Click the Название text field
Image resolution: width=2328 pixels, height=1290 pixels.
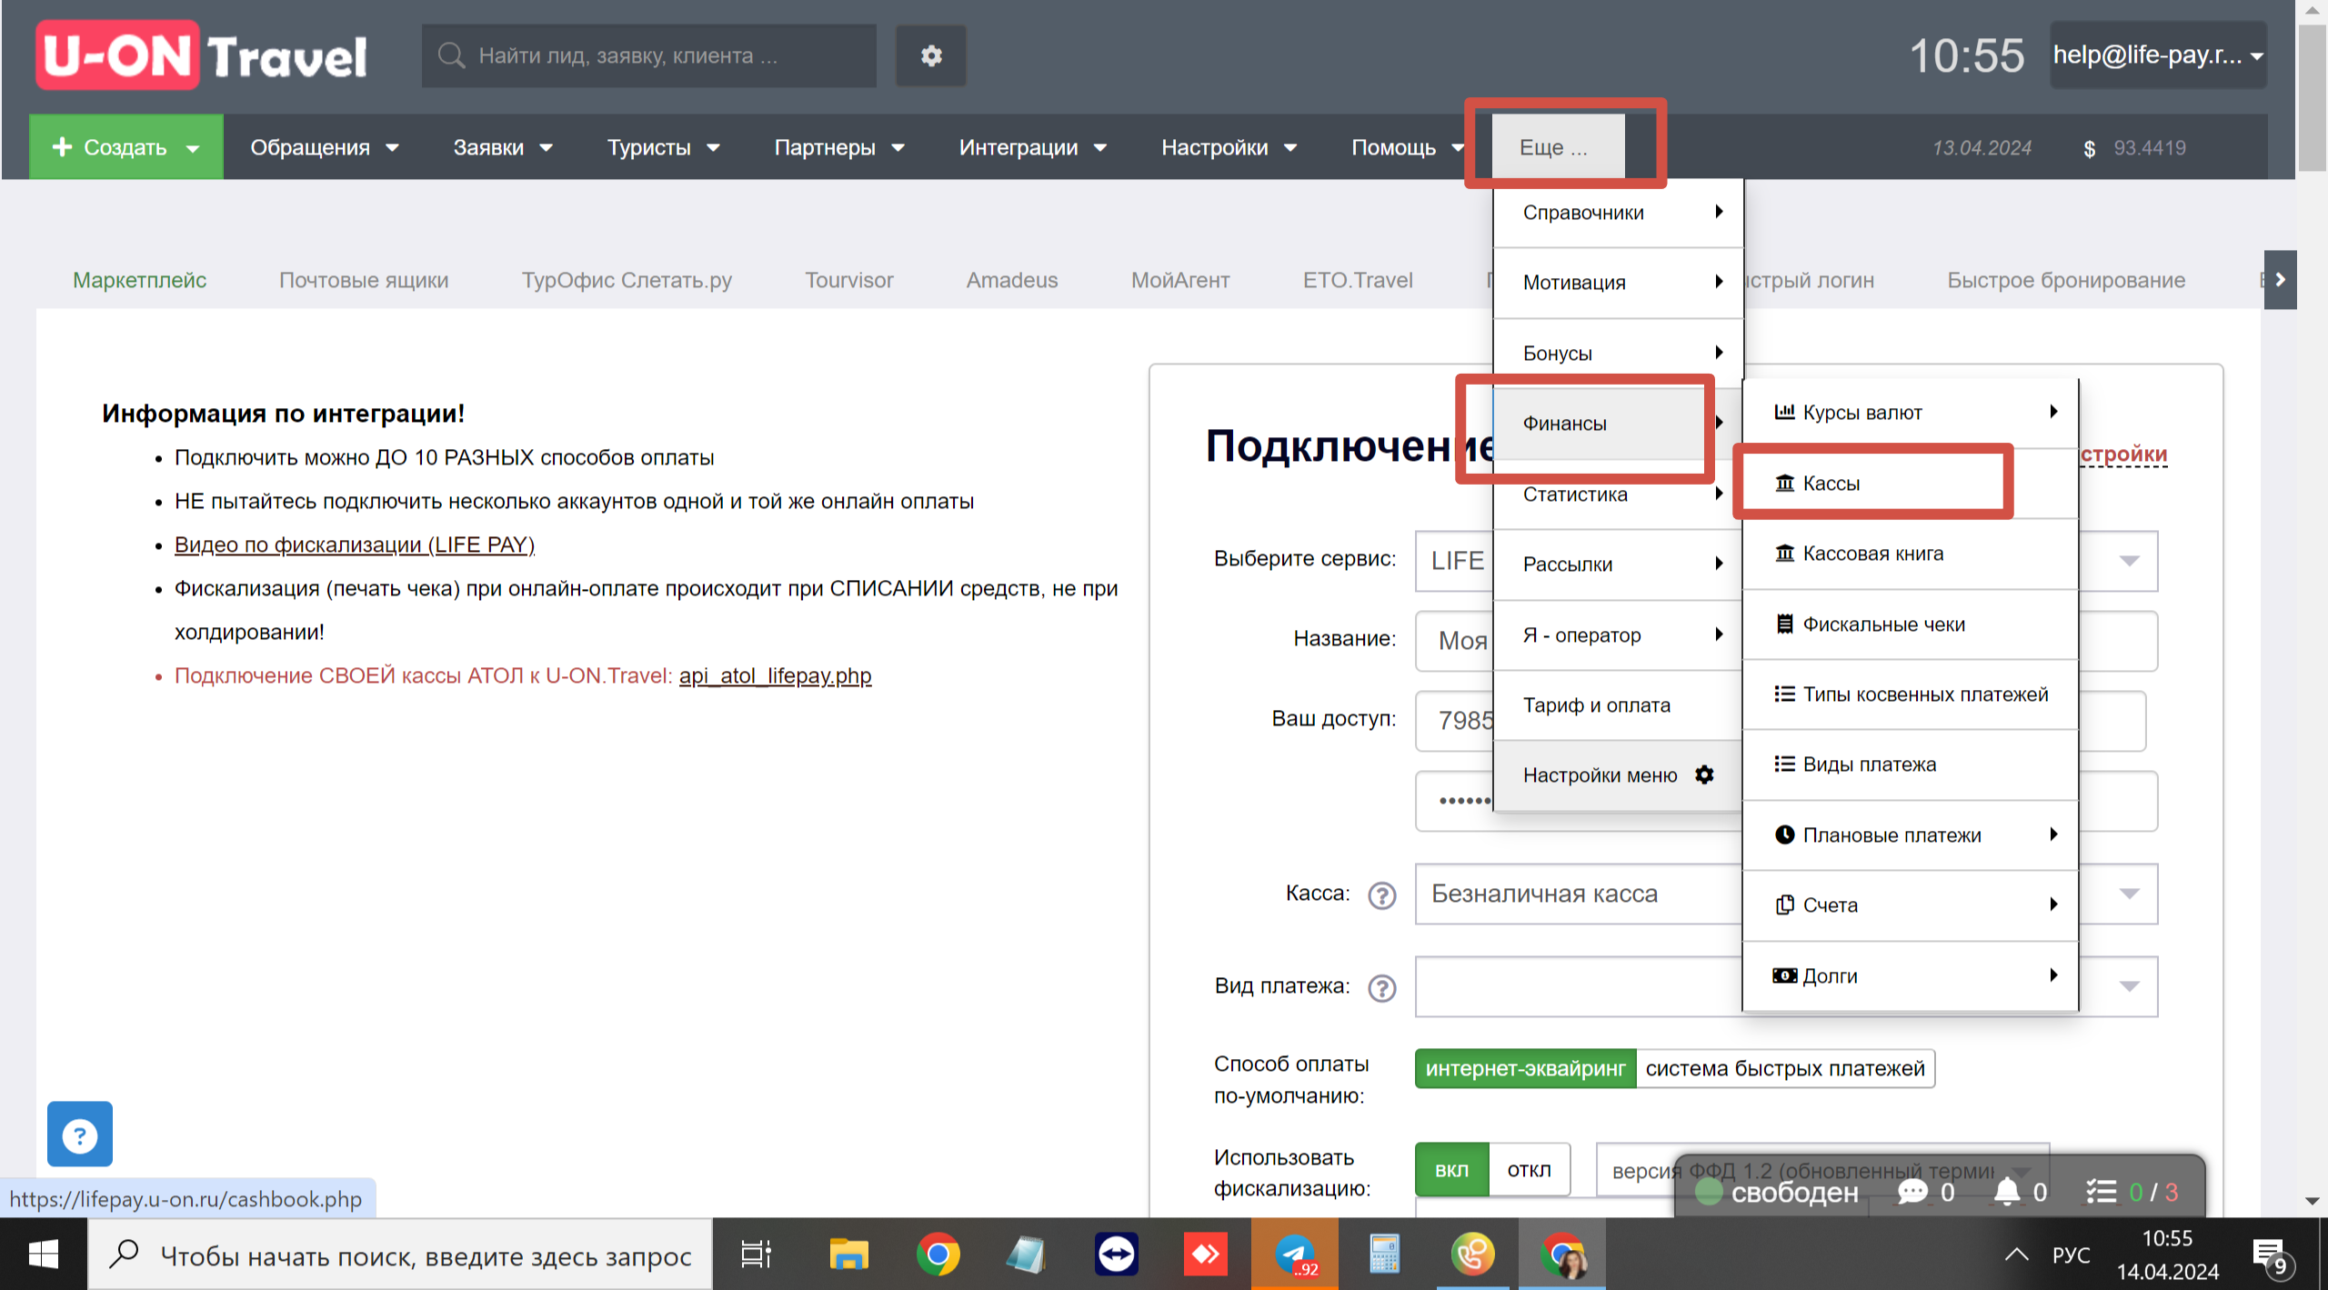click(1786, 640)
